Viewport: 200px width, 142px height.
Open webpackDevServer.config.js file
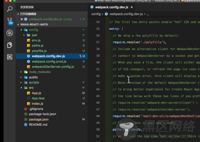53,67
